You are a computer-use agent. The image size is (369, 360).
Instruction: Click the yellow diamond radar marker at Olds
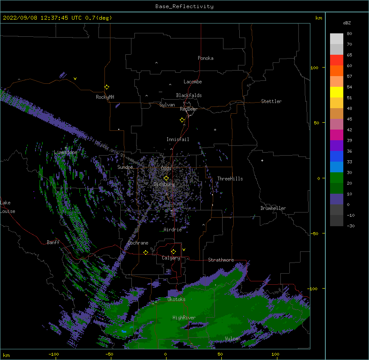coord(166,178)
